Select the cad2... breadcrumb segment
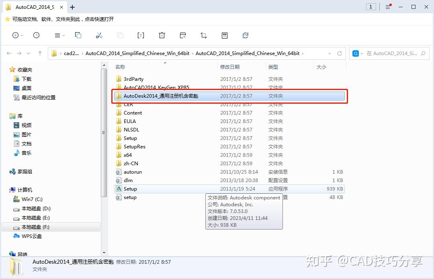 72,53
